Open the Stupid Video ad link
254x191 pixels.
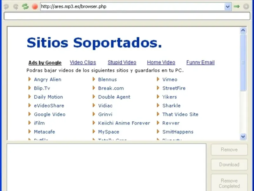(122, 62)
